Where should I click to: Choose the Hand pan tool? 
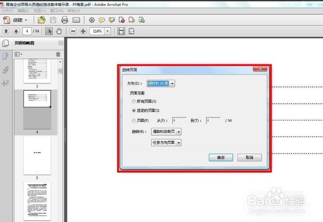click(59, 31)
